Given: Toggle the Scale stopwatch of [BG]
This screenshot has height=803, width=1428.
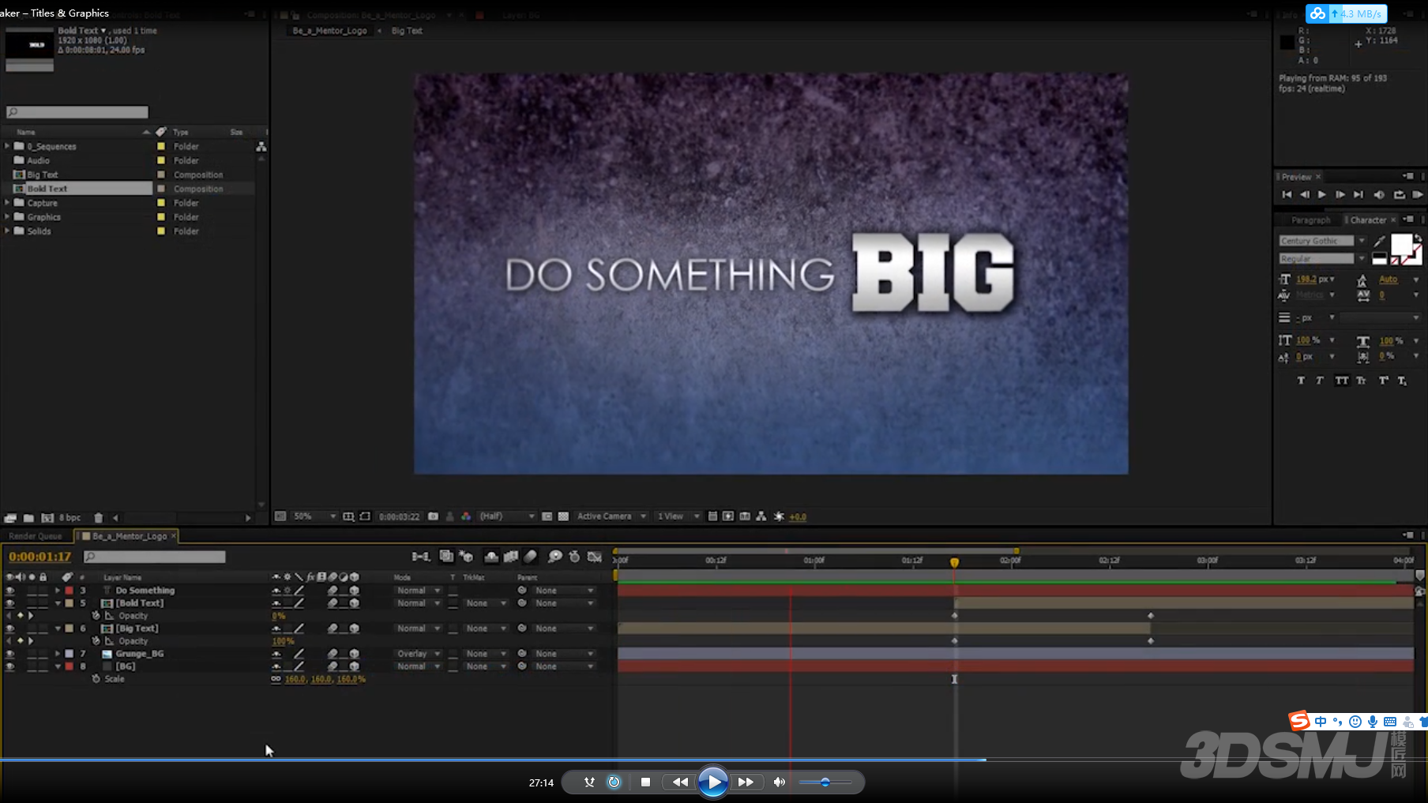Looking at the screenshot, I should 96,679.
